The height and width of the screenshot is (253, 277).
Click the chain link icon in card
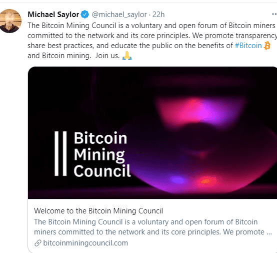click(x=38, y=243)
